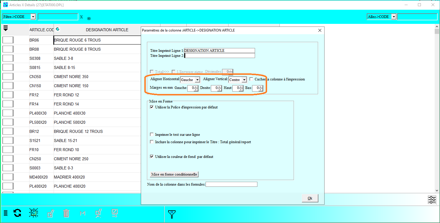
Task: Open the Aligner Horizontal dropdown
Action: pos(197,80)
